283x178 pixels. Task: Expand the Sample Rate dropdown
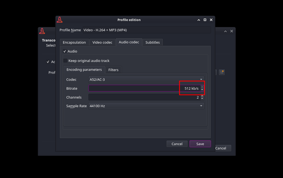tap(146, 106)
